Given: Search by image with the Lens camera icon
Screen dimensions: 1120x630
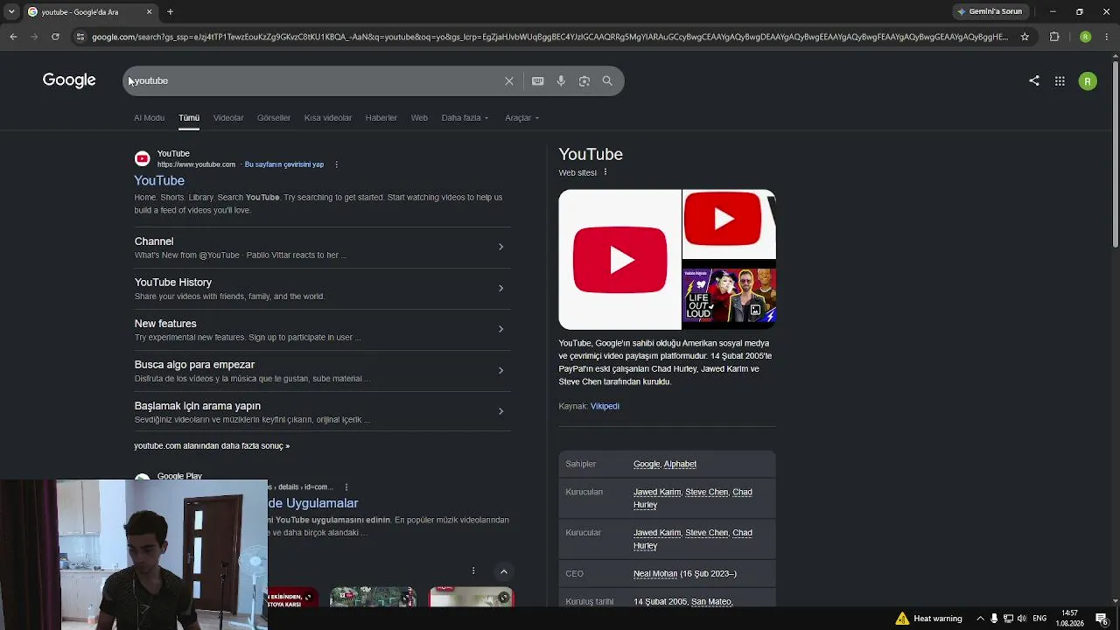Looking at the screenshot, I should click(584, 80).
